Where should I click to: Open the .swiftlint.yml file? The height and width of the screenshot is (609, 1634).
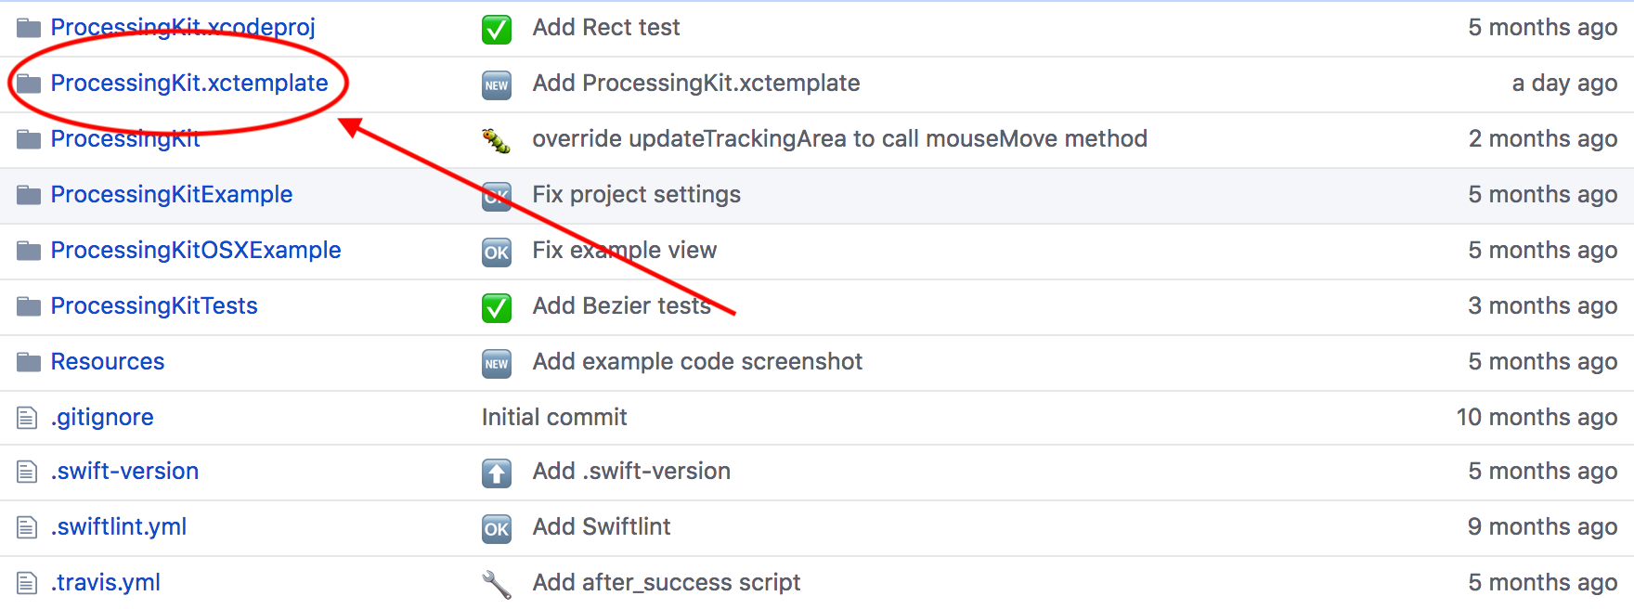(119, 526)
